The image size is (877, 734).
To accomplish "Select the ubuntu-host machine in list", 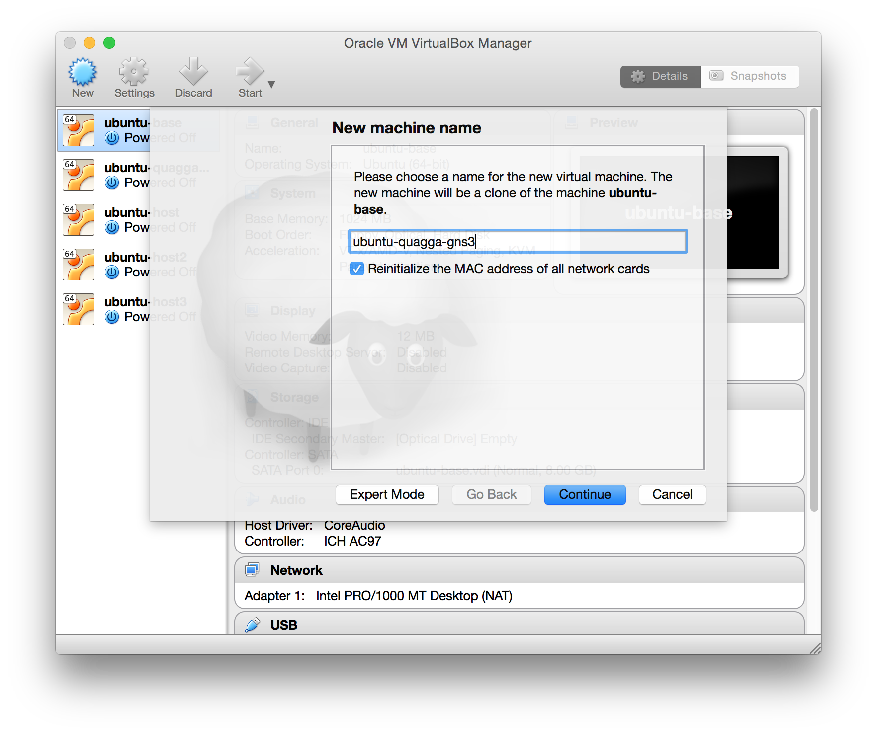I will tap(127, 220).
